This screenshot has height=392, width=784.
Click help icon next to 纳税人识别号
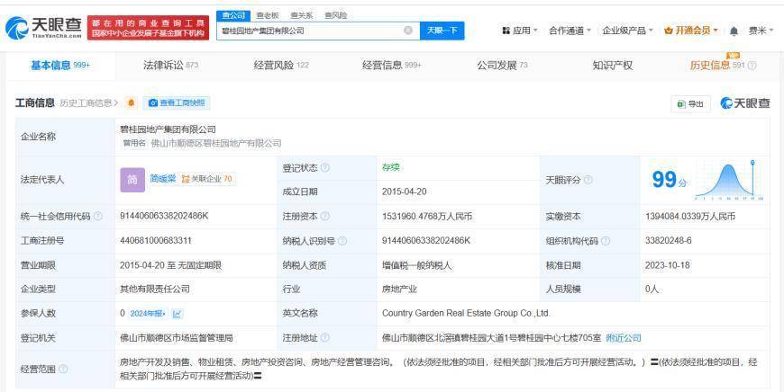tap(342, 241)
